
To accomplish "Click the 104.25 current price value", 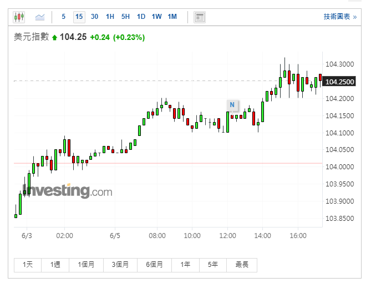I will [73, 37].
